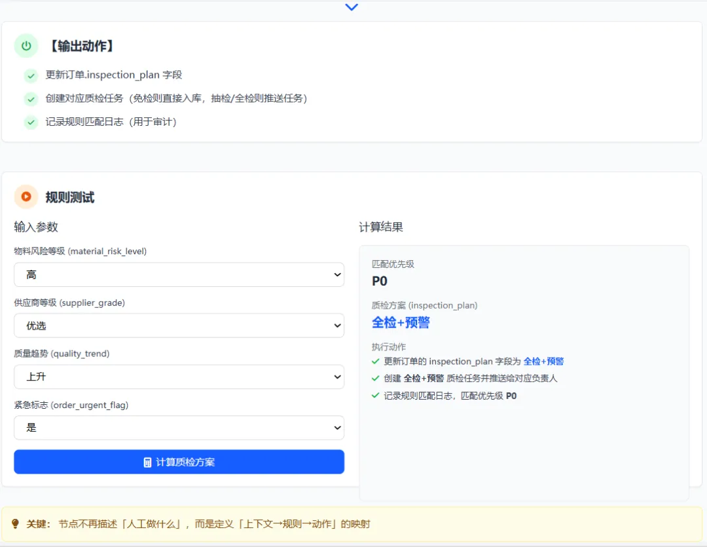Image resolution: width=707 pixels, height=547 pixels.
Task: Click the P0 priority value
Action: (x=380, y=281)
